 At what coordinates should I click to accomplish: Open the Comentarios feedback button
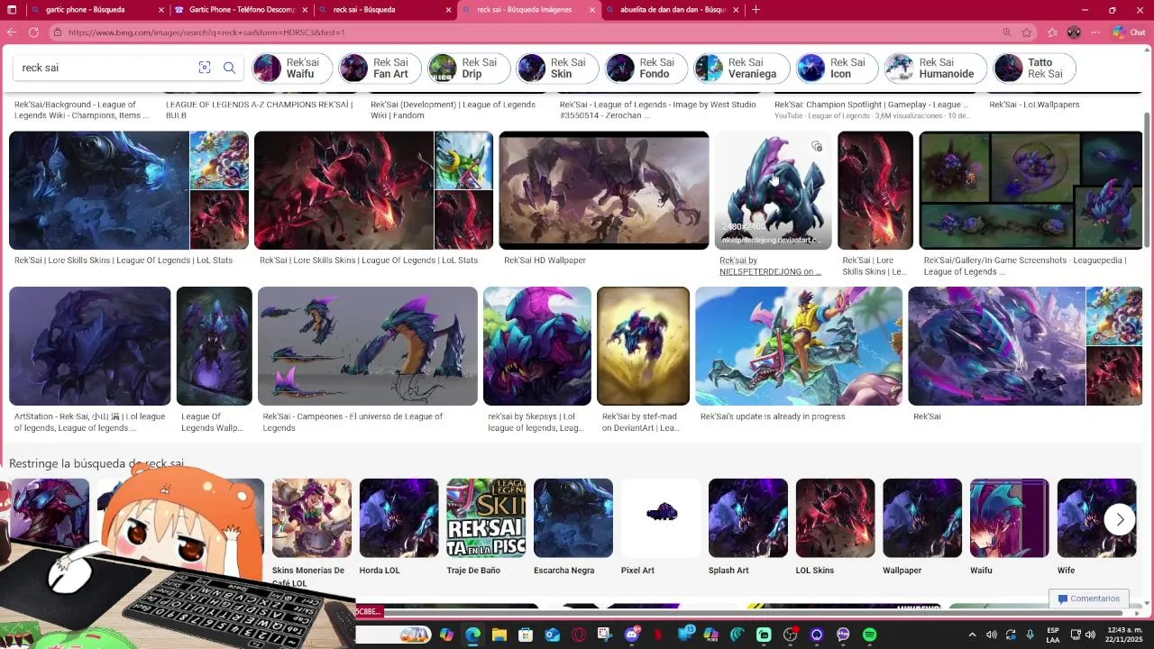tap(1088, 599)
